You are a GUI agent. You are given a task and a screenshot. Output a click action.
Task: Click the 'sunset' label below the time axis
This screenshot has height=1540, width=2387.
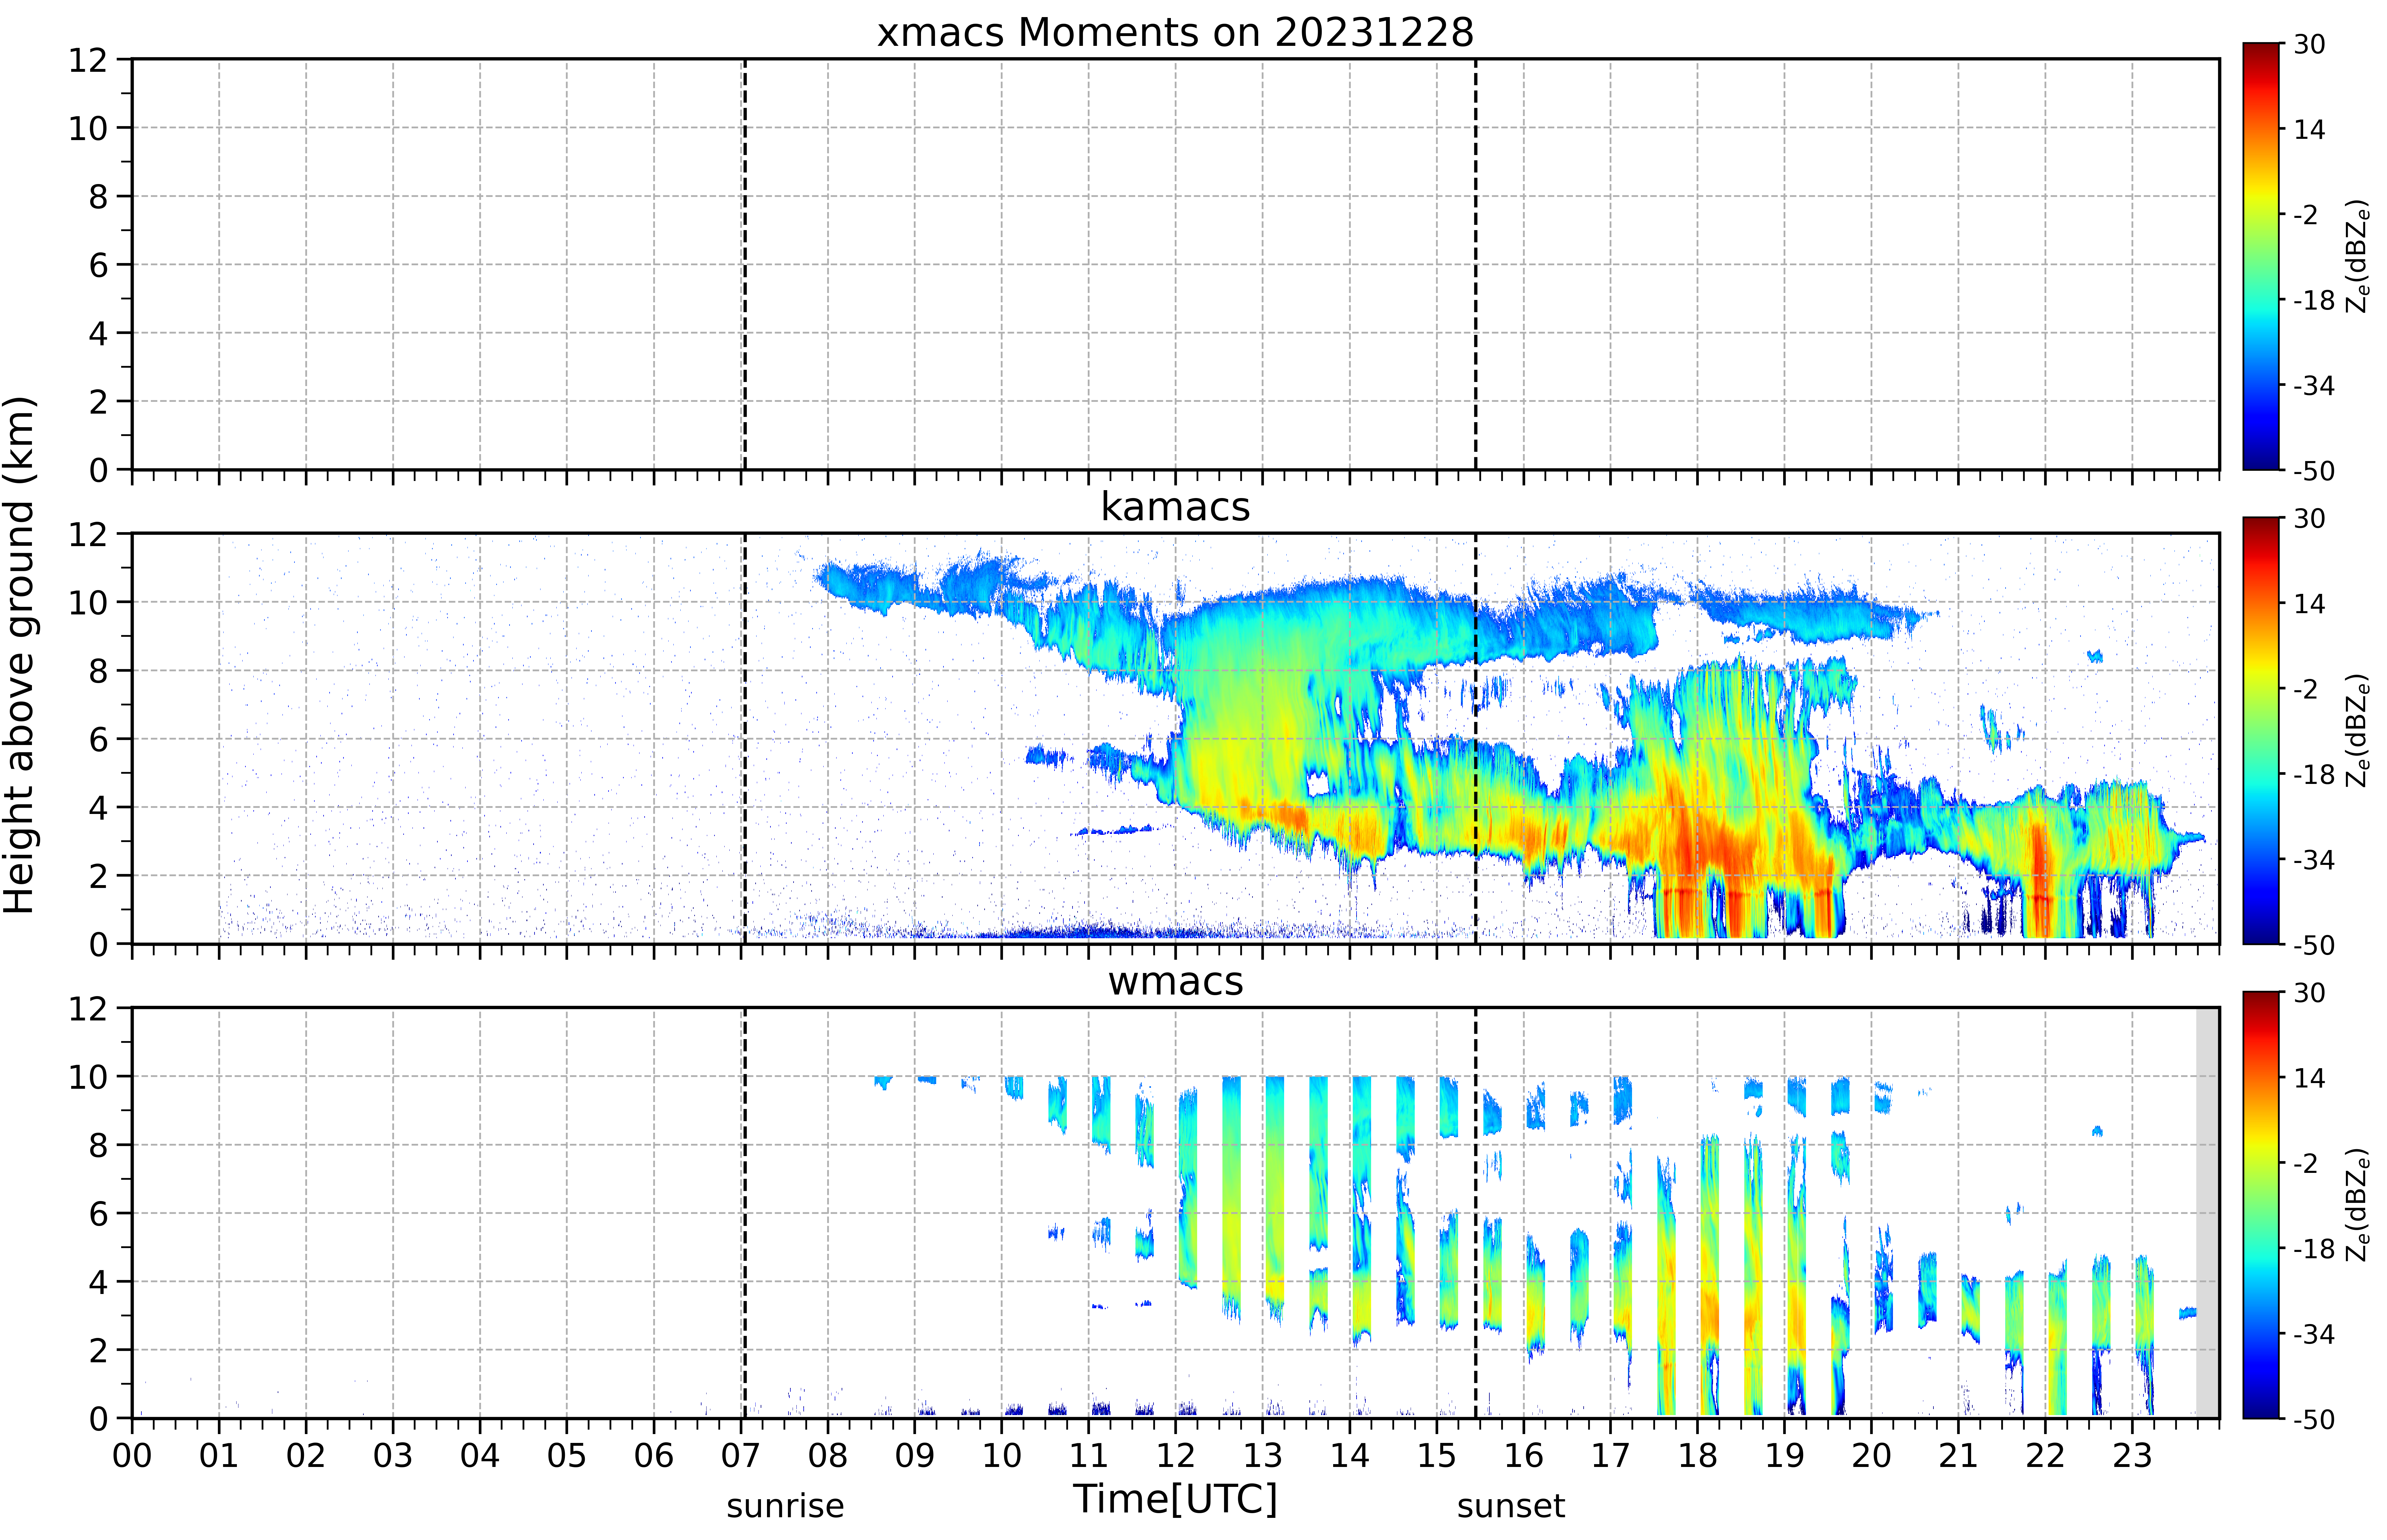coord(1511,1506)
